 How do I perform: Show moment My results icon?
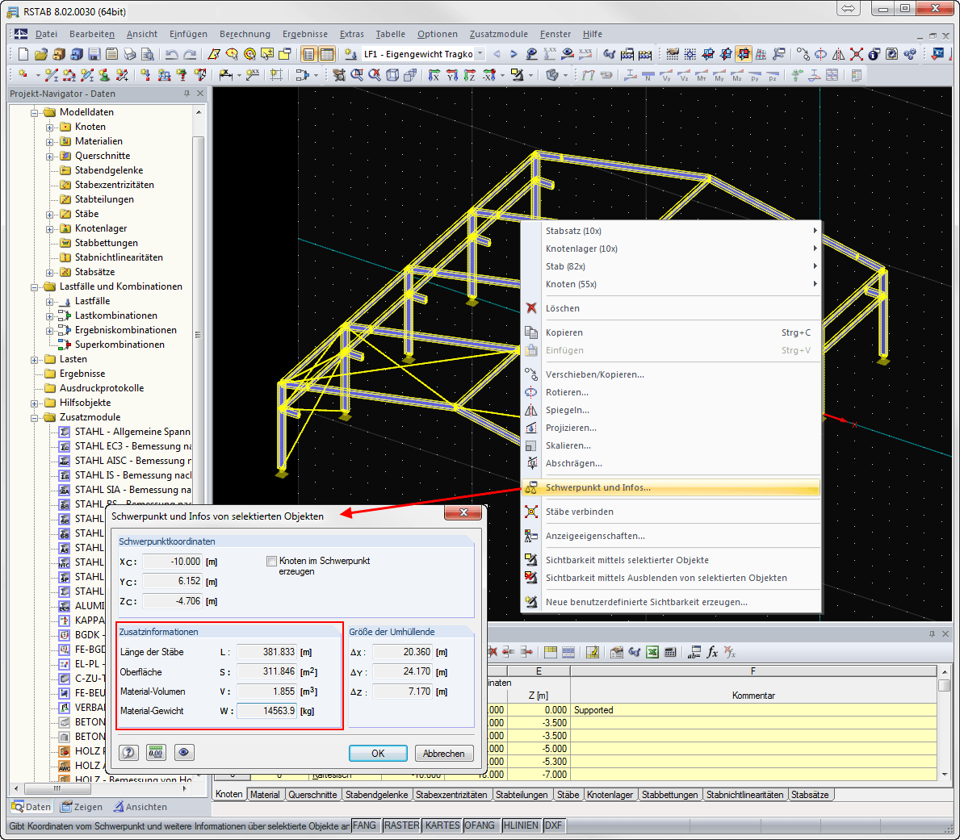pyautogui.click(x=719, y=75)
